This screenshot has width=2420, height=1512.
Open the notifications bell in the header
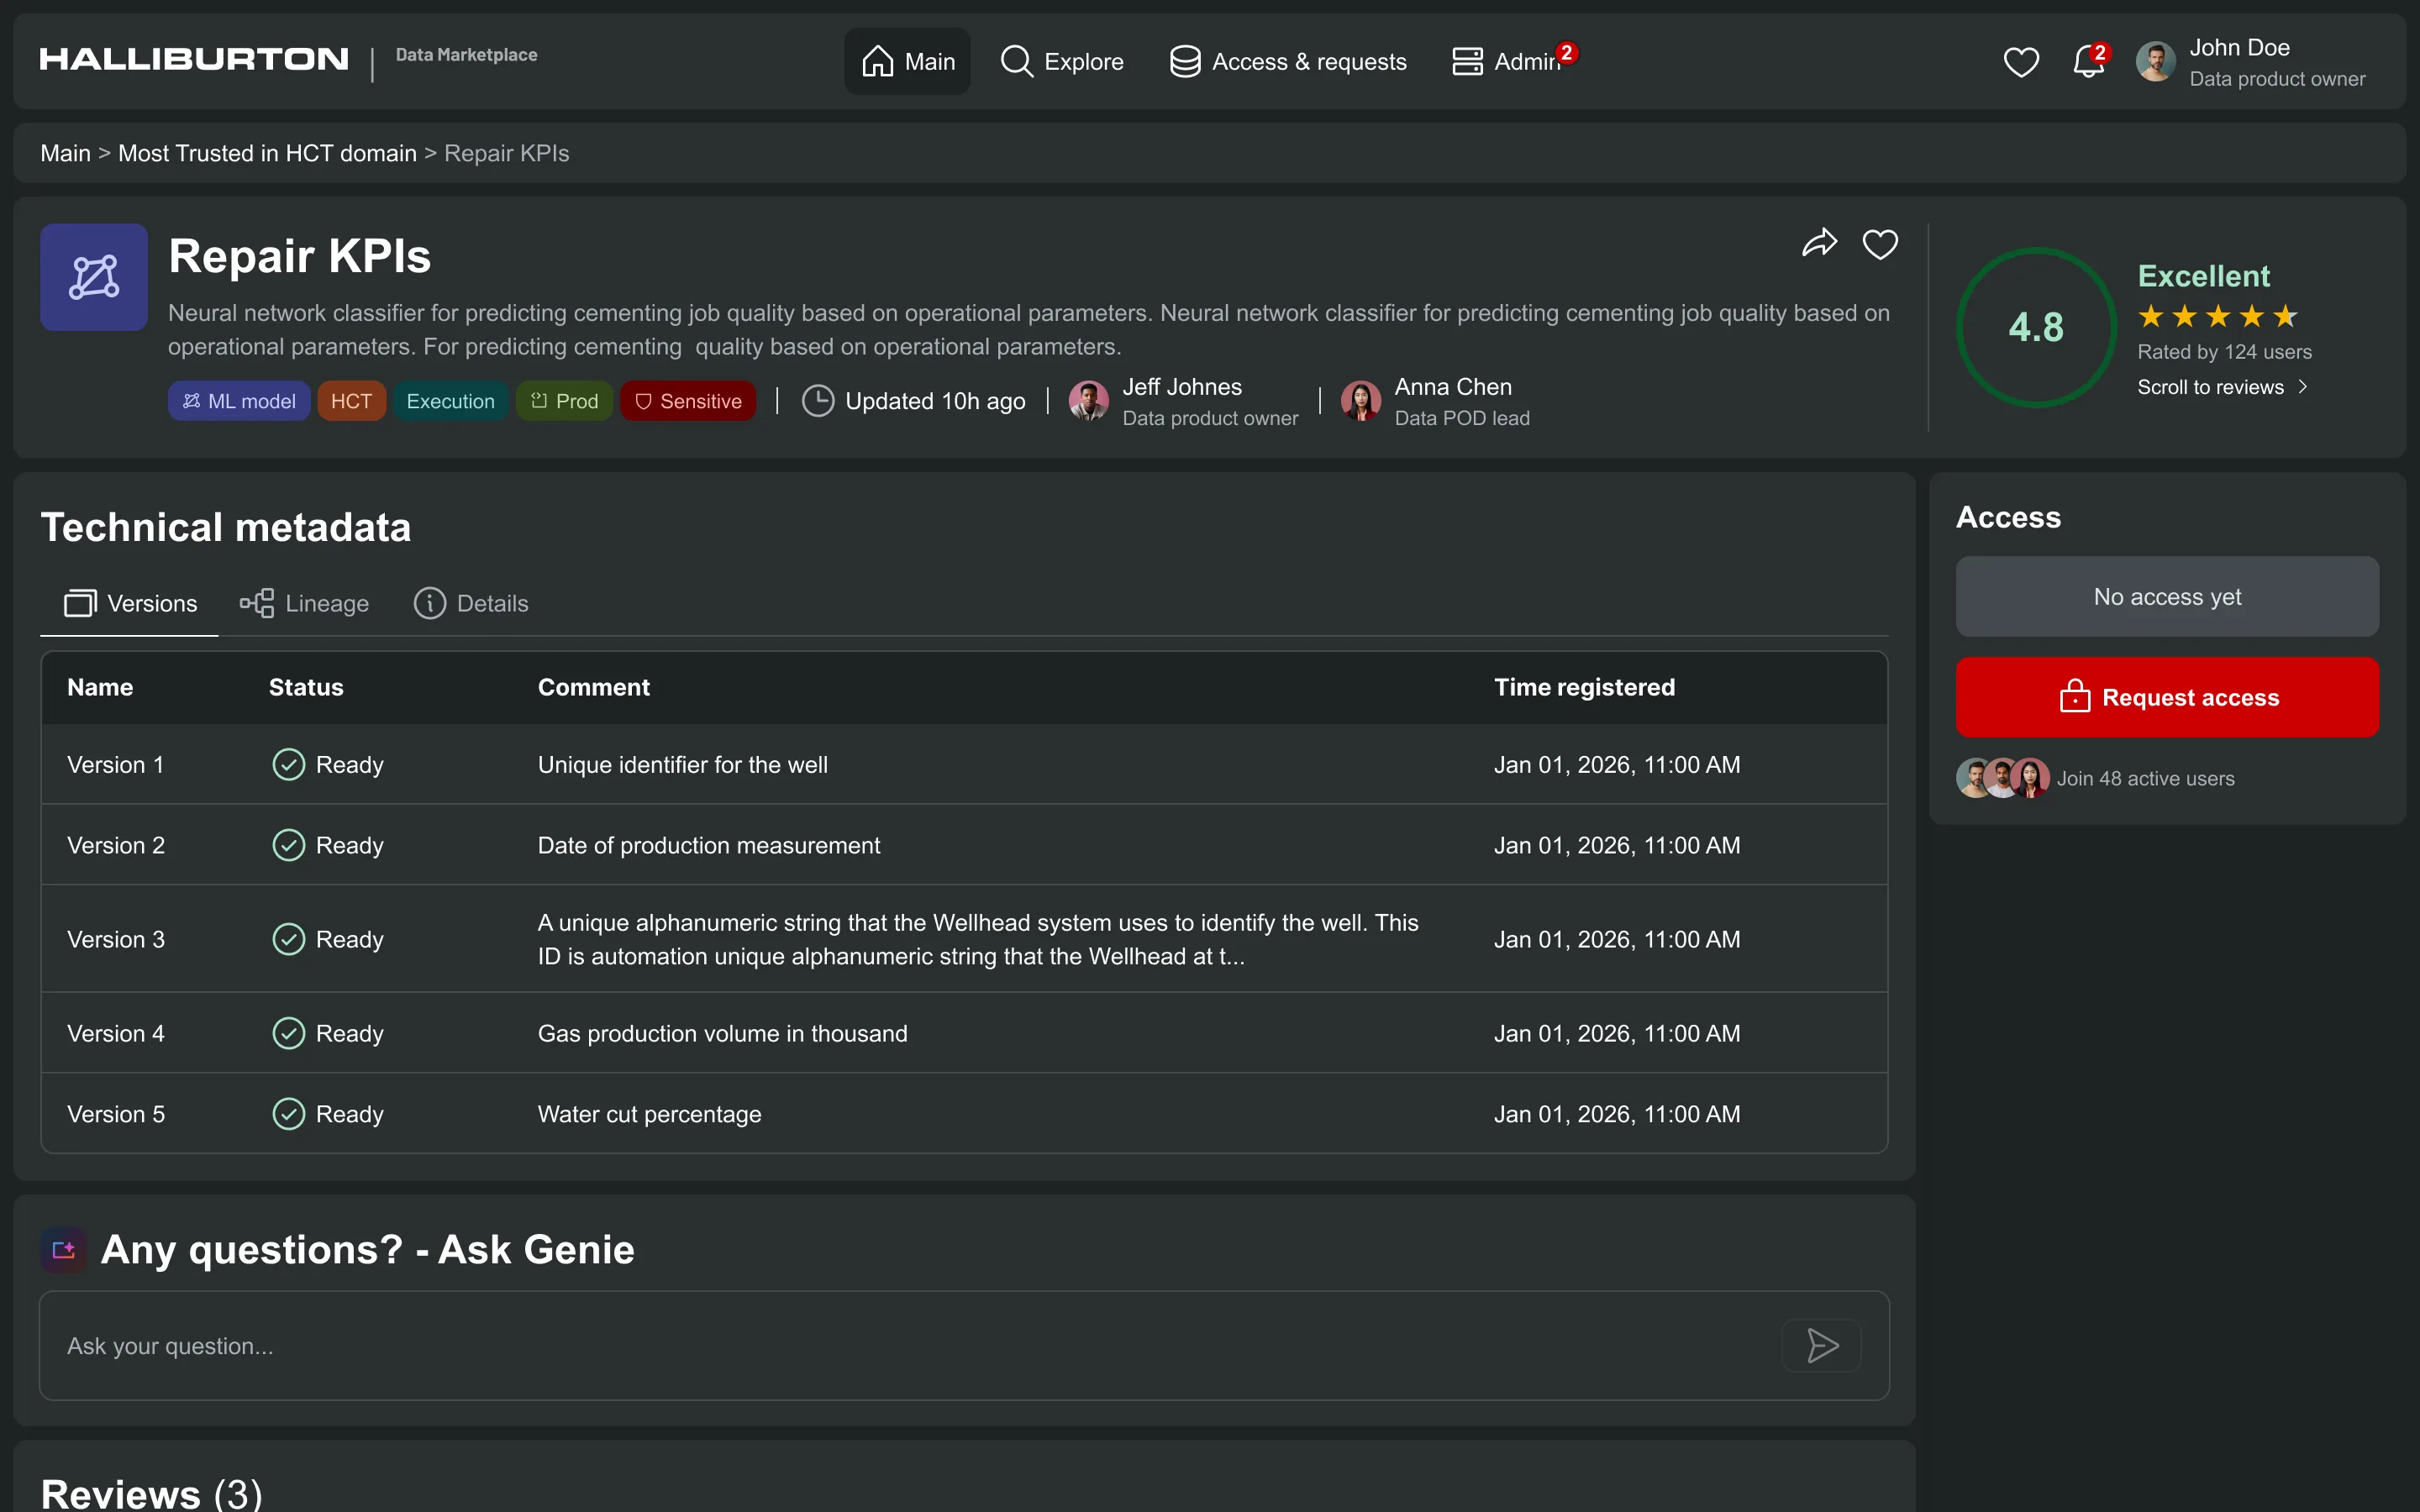pyautogui.click(x=2088, y=62)
